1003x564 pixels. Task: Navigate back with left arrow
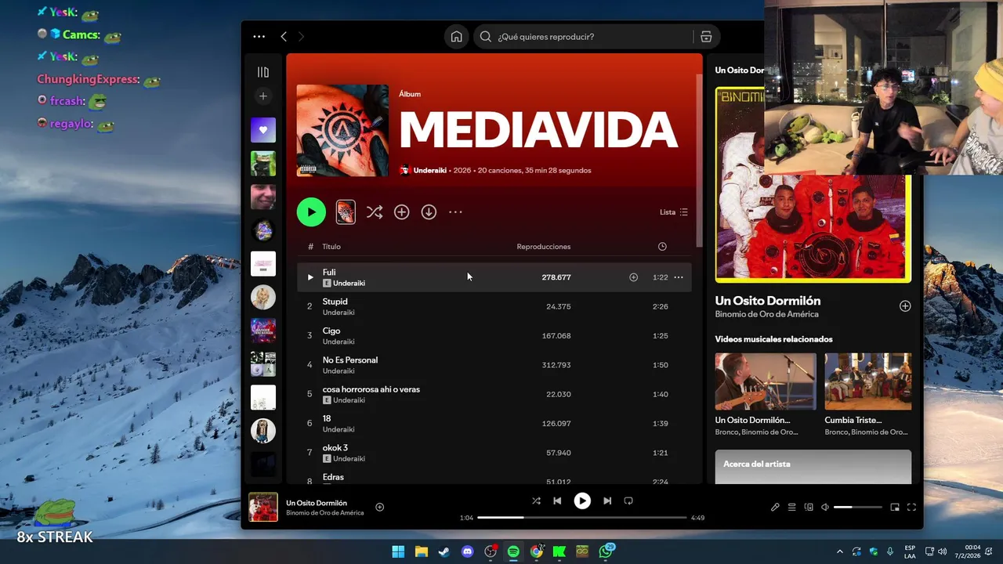(x=284, y=37)
